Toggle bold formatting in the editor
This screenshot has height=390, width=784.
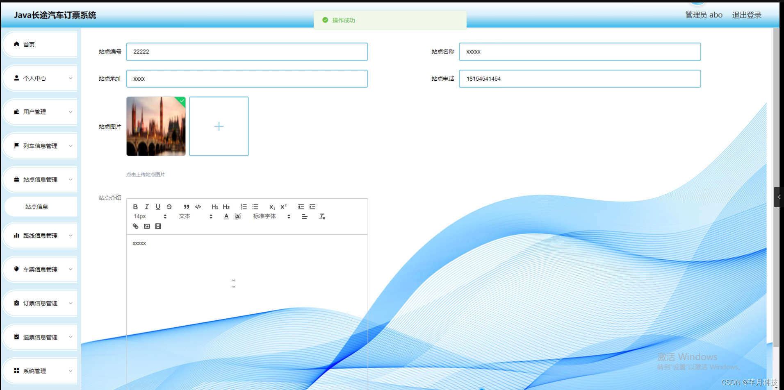tap(135, 207)
